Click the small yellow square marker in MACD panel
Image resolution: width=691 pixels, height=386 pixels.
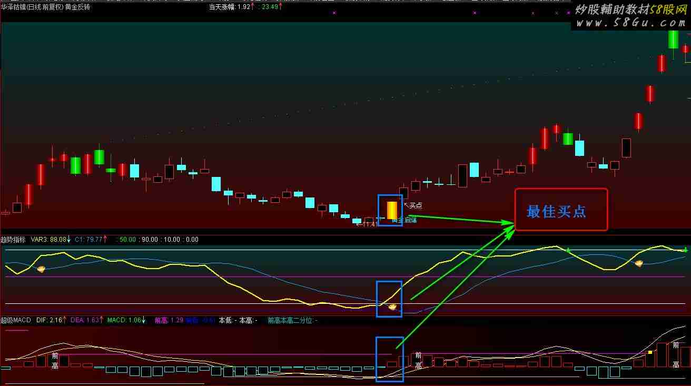click(x=650, y=352)
